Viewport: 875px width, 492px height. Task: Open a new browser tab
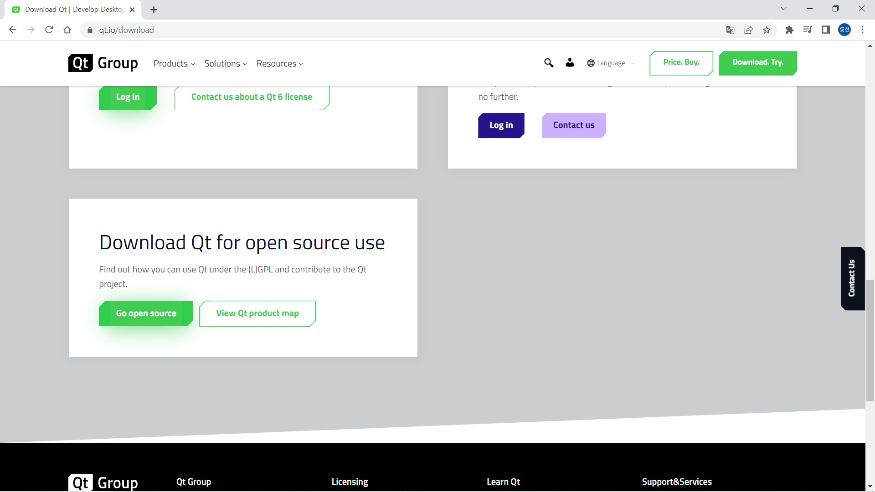[154, 10]
